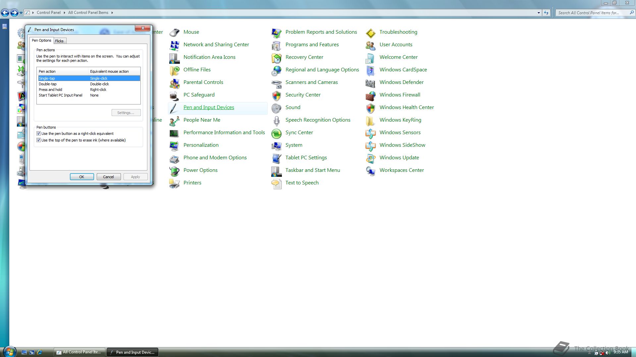Image resolution: width=636 pixels, height=357 pixels.
Task: Click Cancel in Pen and Input Devices
Action: 108,177
